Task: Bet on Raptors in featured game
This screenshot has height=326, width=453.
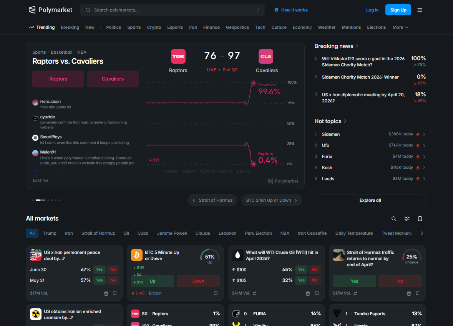Action: pyautogui.click(x=58, y=79)
